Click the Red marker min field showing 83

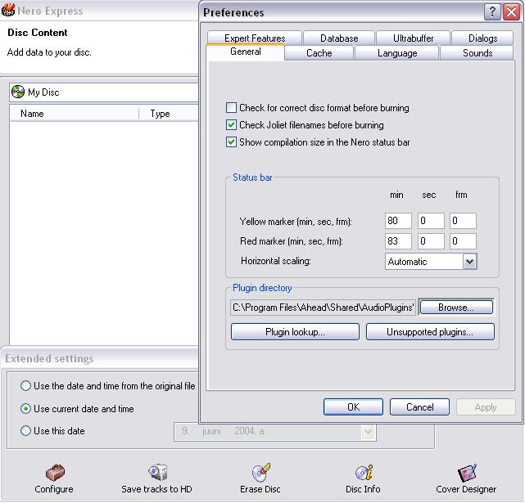(398, 241)
